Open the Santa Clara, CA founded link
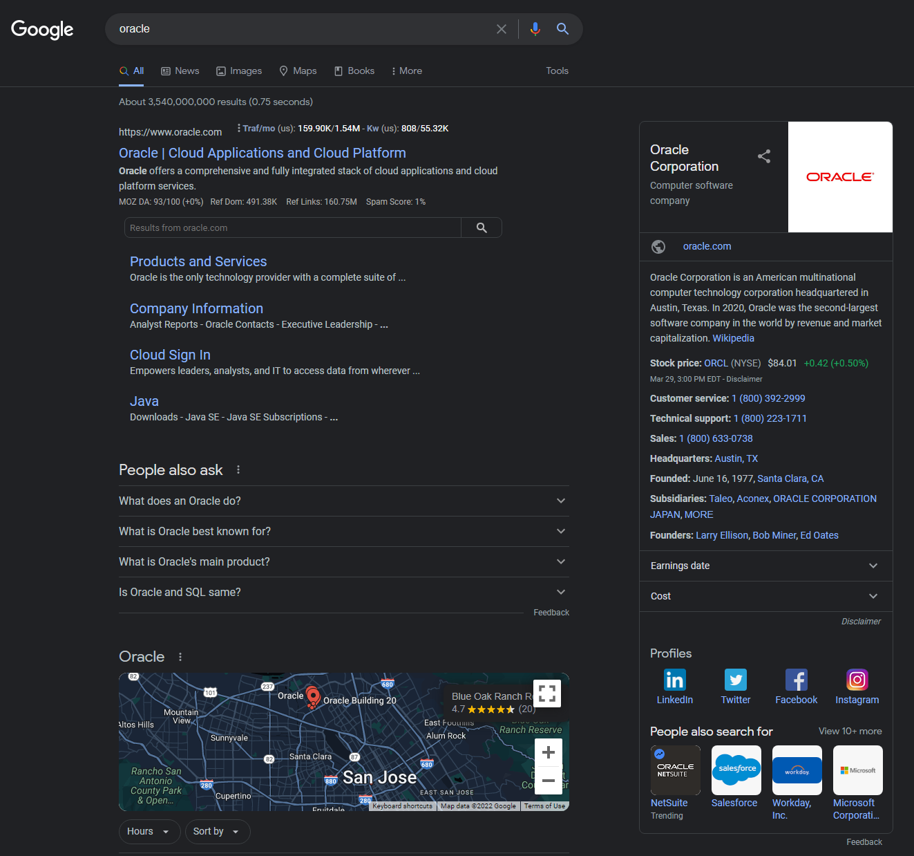914x856 pixels. coord(790,478)
